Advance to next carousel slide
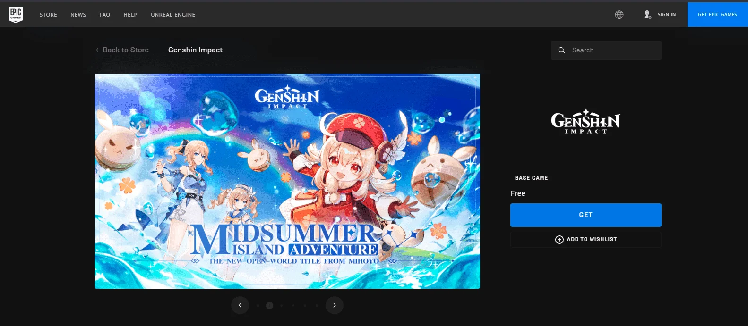 (335, 305)
